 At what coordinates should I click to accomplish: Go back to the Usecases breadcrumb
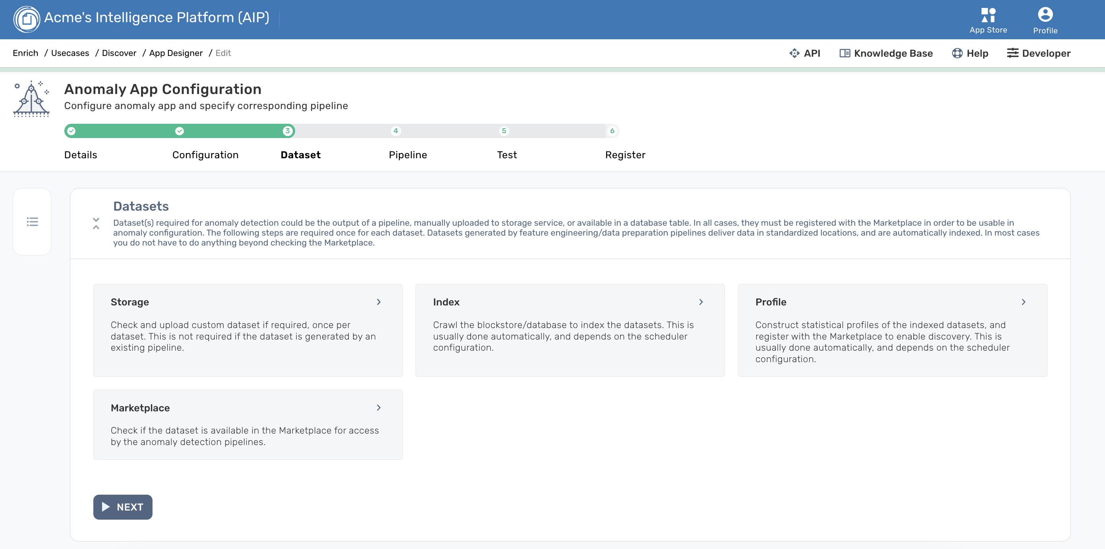tap(70, 53)
